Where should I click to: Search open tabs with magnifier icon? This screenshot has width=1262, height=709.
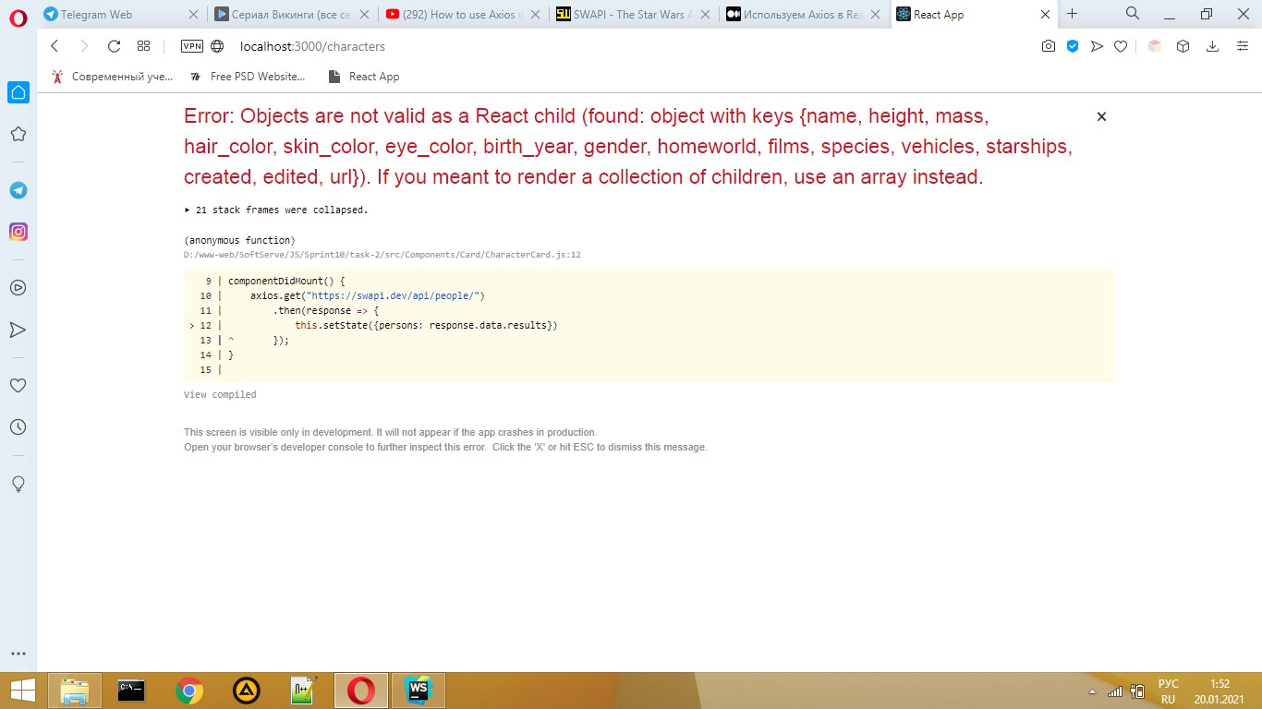(1133, 13)
